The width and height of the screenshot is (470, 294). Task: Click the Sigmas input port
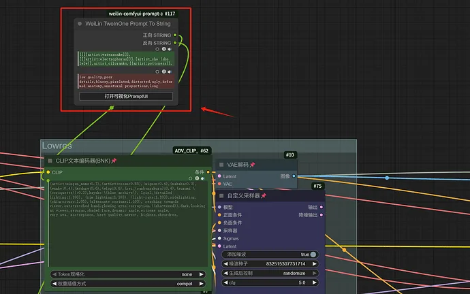pos(219,239)
